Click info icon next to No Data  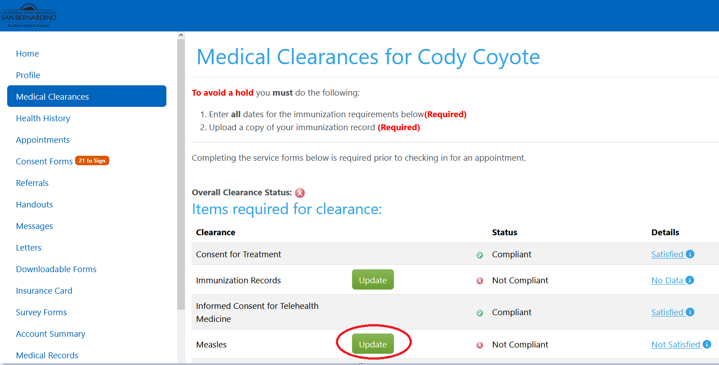(x=690, y=280)
